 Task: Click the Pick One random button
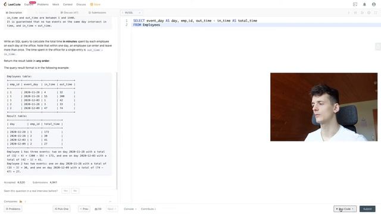point(61,209)
